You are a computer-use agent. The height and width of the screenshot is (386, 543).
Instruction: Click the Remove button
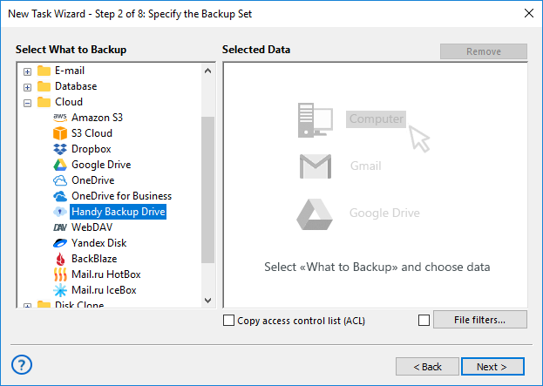(484, 51)
